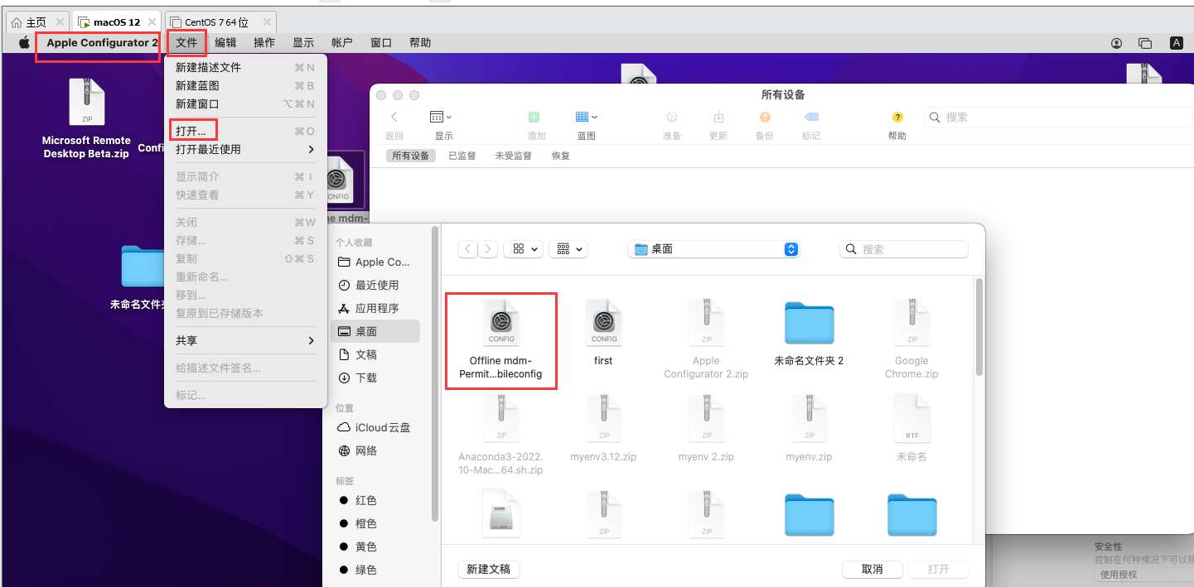Image resolution: width=1194 pixels, height=587 pixels.
Task: Click the 新建文稿 button
Action: point(489,570)
